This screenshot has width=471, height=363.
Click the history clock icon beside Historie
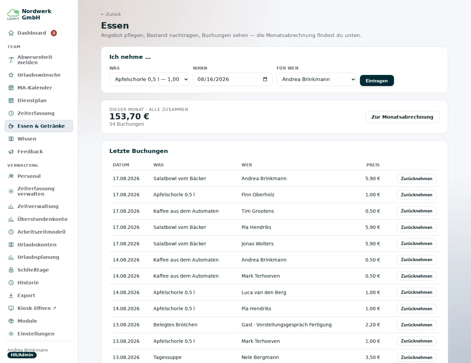(11, 283)
